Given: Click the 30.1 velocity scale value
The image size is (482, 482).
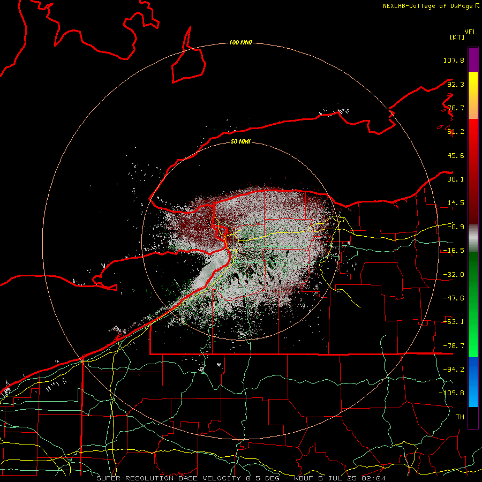Looking at the screenshot, I should (456, 179).
